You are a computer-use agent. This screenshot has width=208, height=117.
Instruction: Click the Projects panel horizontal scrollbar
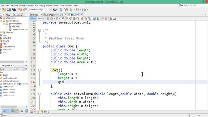tap(12, 62)
